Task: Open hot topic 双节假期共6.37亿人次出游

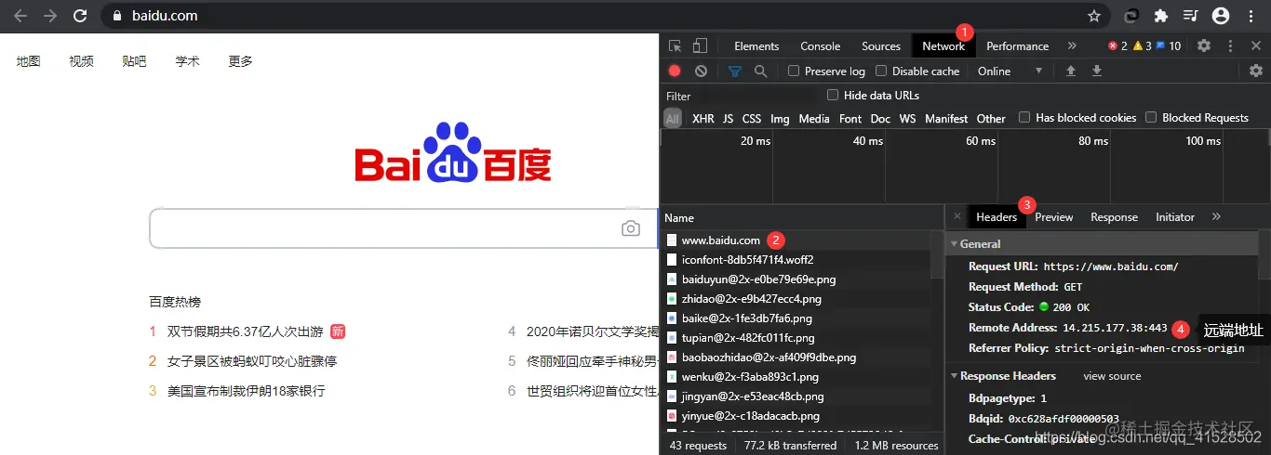Action: (245, 331)
